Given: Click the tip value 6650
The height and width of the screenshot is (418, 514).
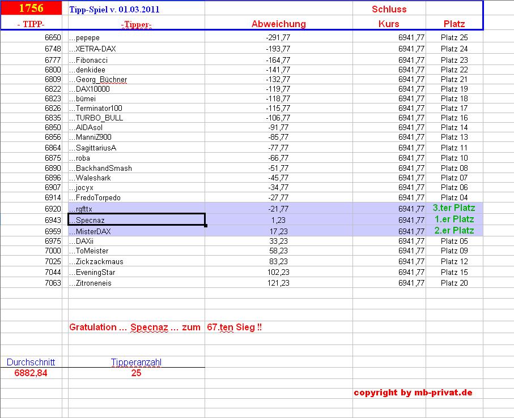Looking at the screenshot, I should [53, 37].
